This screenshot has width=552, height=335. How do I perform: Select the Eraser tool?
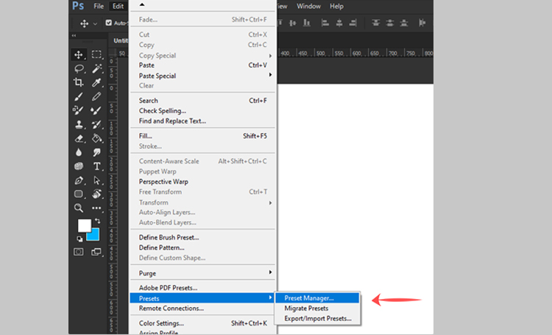tap(79, 138)
